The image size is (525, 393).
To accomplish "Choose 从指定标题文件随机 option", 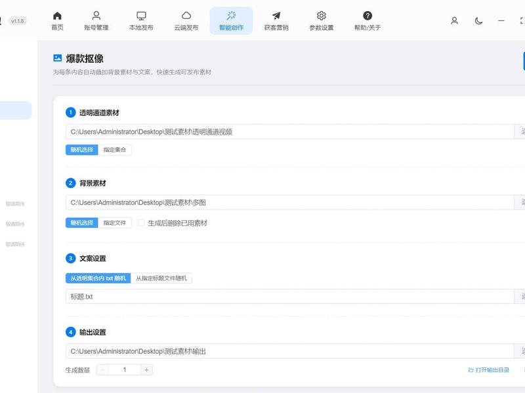I will (x=161, y=278).
